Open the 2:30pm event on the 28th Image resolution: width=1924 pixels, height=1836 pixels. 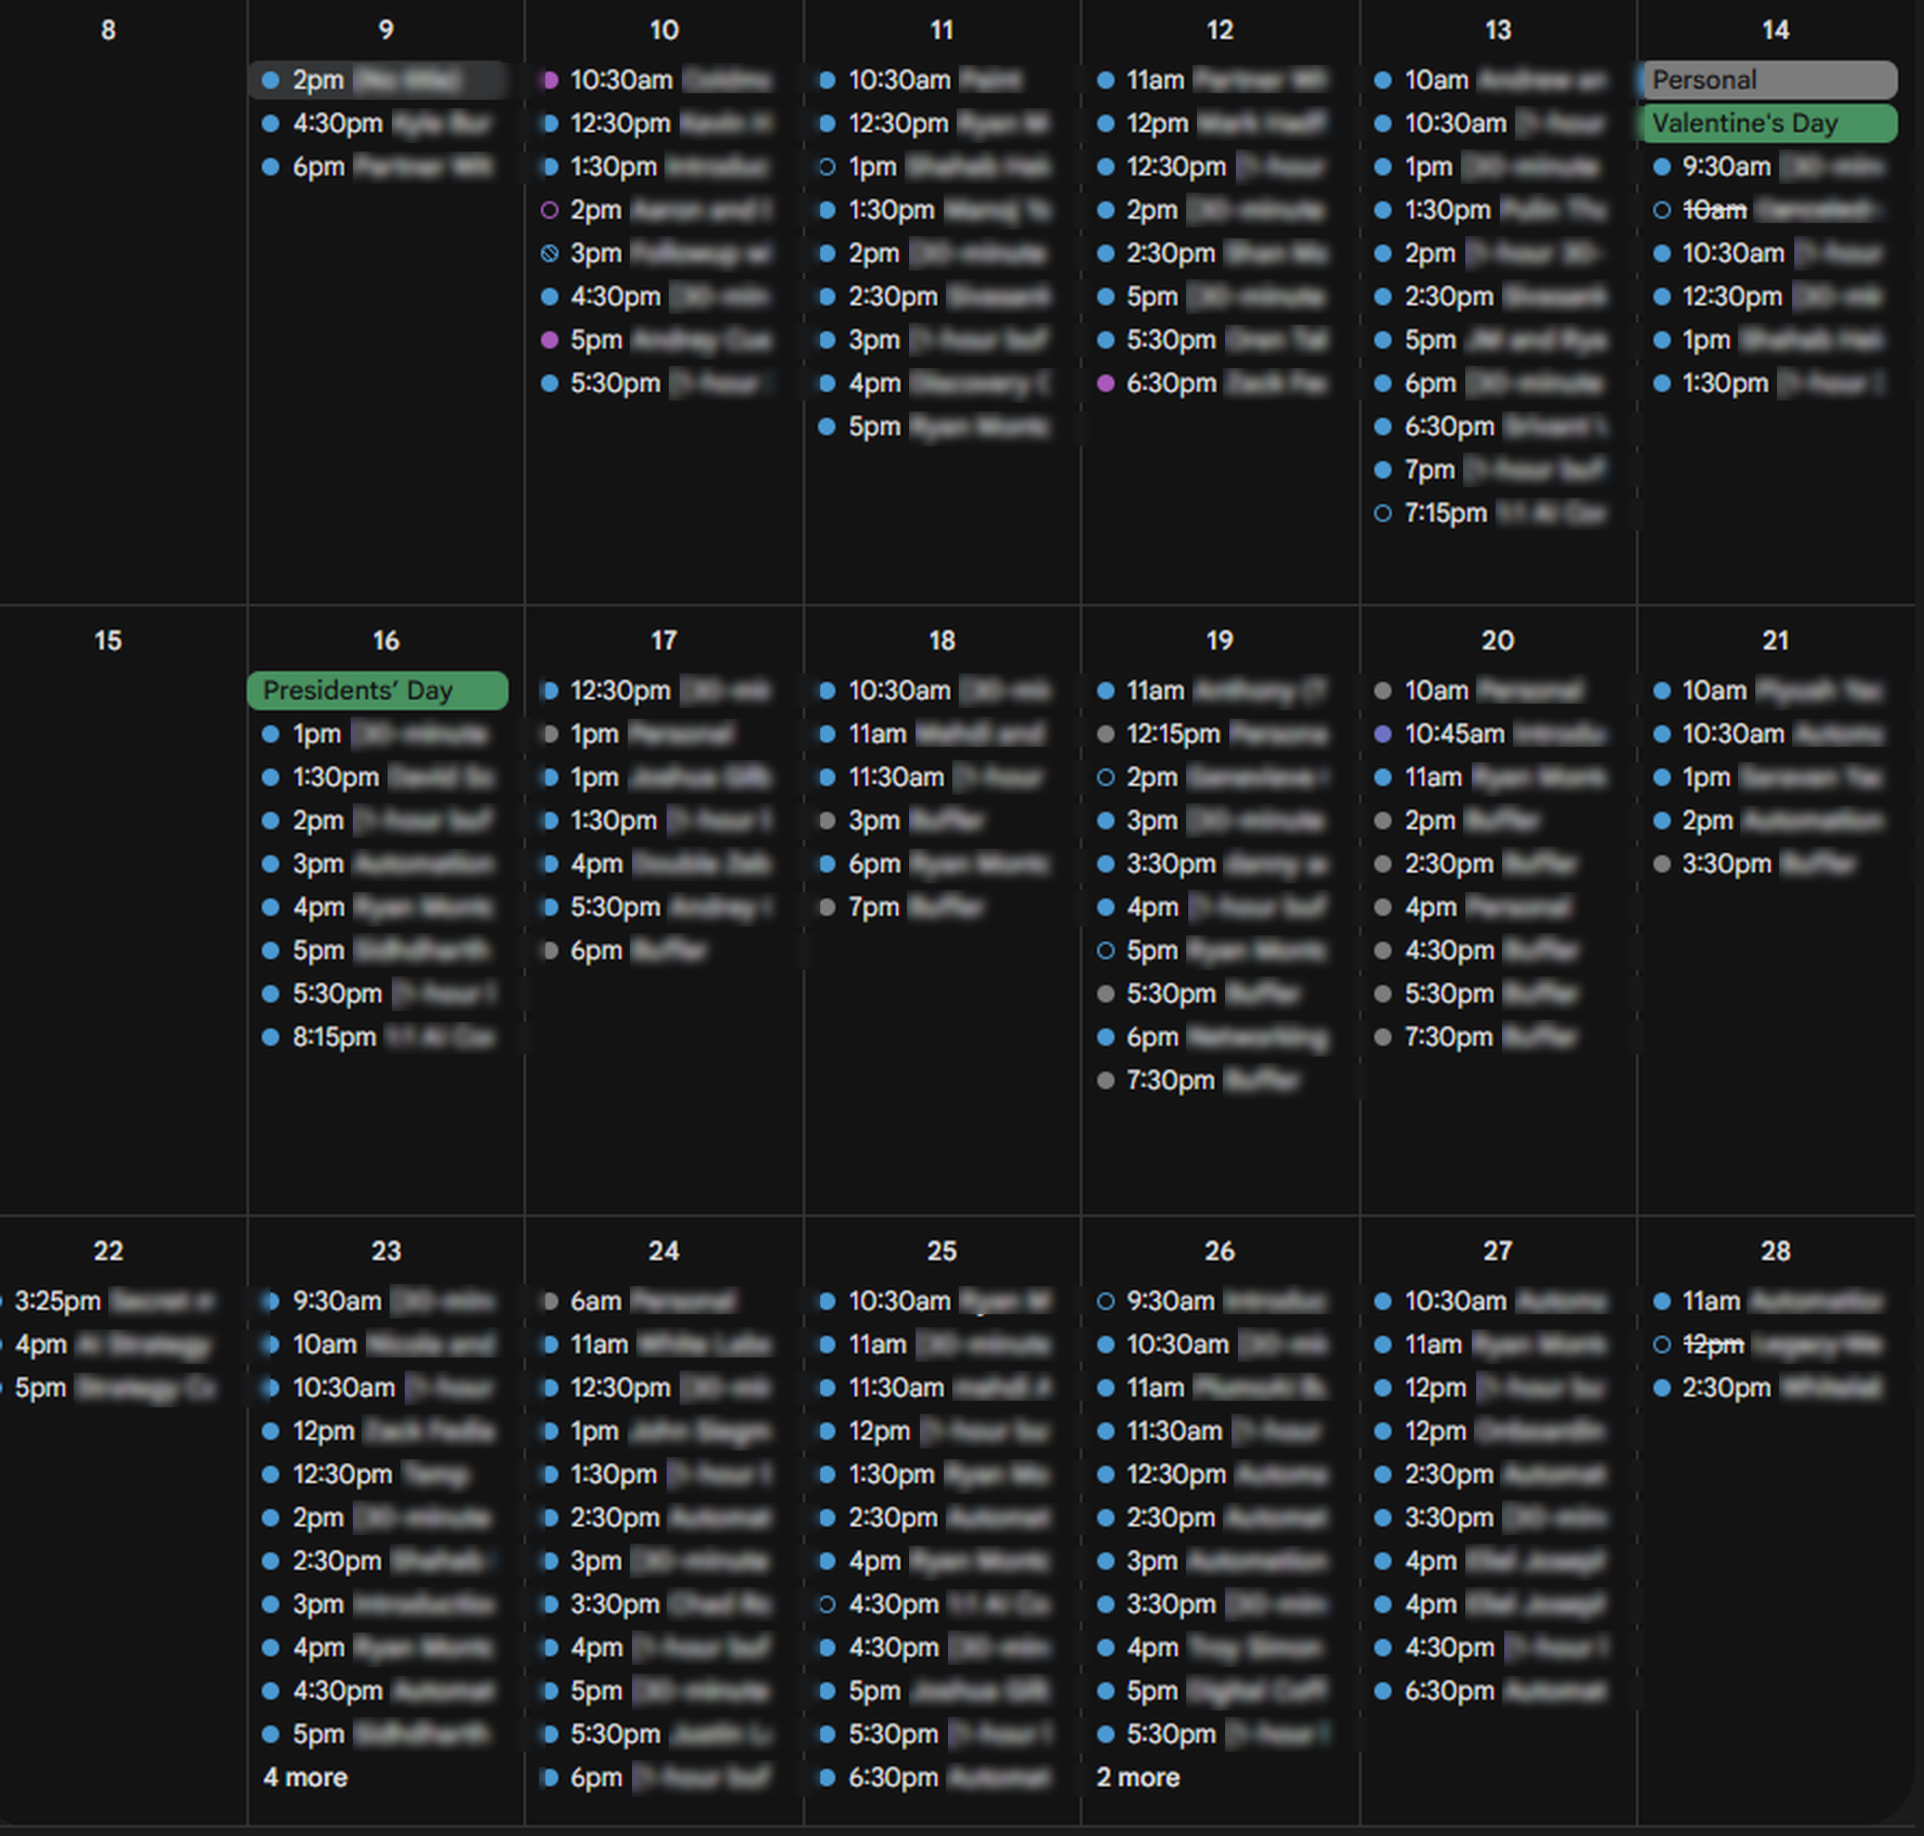click(1767, 1387)
